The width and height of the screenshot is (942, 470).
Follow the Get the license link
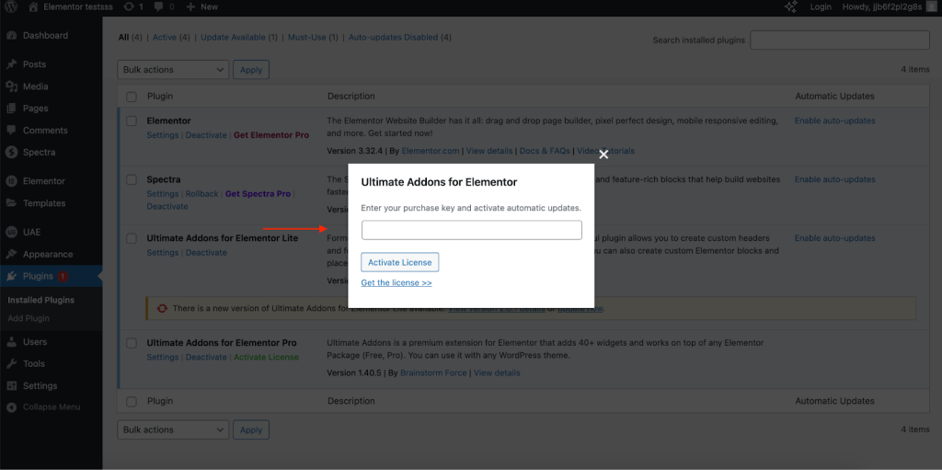click(396, 283)
